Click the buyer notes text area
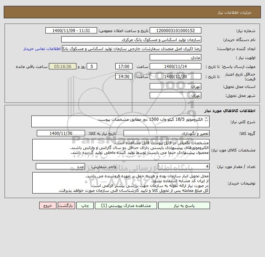This screenshot has width=265, height=257. click(x=121, y=183)
